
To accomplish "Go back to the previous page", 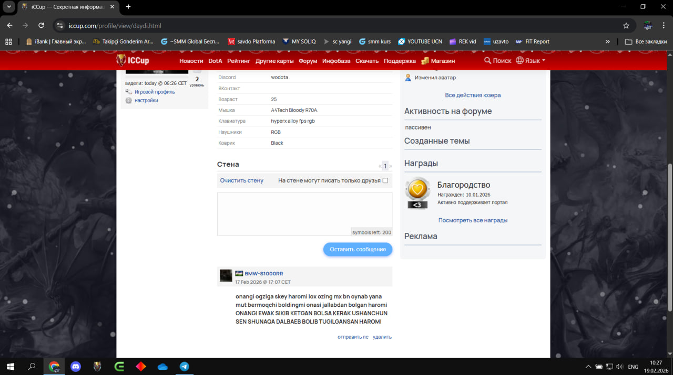I will pos(9,25).
